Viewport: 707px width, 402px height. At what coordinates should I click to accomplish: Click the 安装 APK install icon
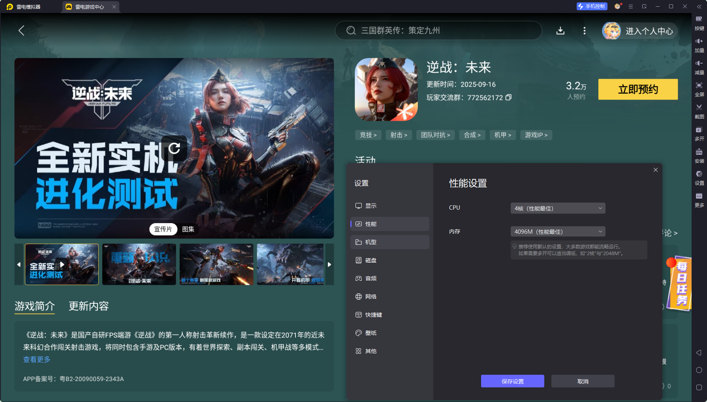pyautogui.click(x=699, y=156)
